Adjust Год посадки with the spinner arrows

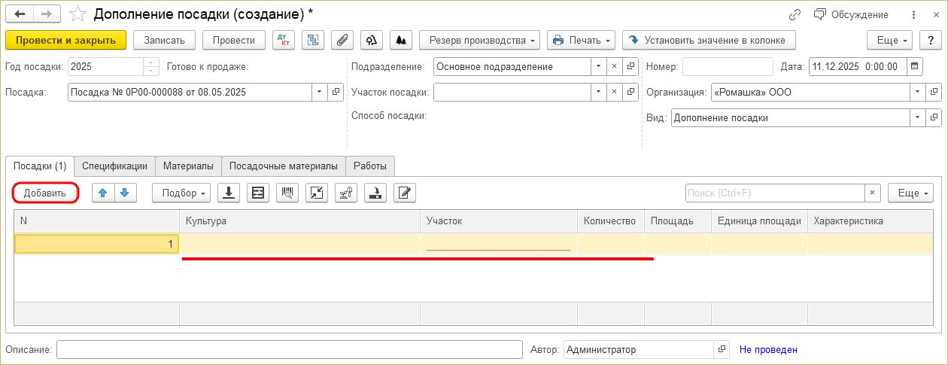(x=151, y=66)
